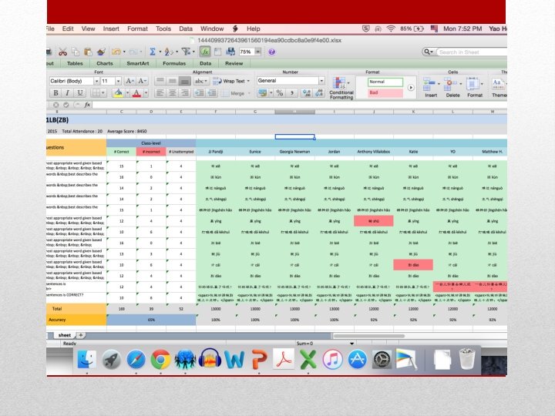Click the Increase Decimal icon
Image resolution: width=555 pixels, height=416 pixels.
pos(306,93)
